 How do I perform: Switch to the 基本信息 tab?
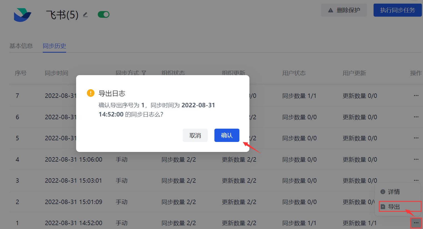[21, 46]
